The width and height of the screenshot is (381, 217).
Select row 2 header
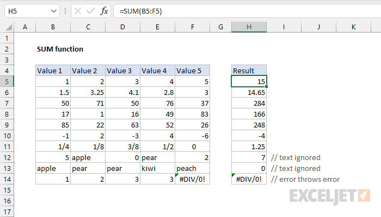[x=7, y=49]
